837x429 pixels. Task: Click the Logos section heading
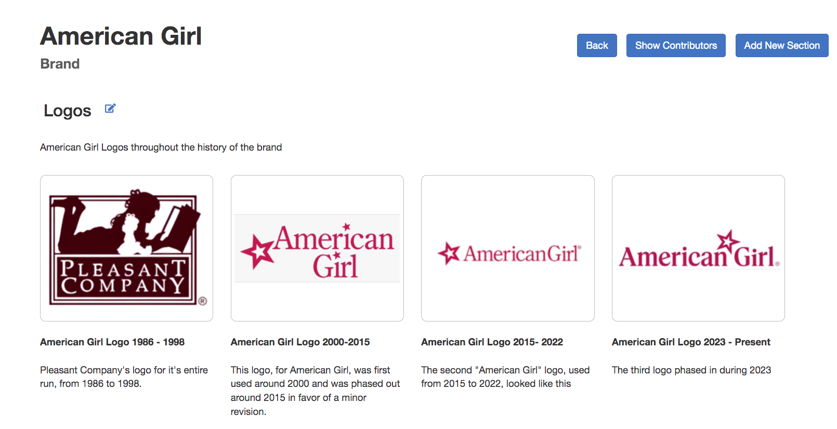click(x=67, y=111)
